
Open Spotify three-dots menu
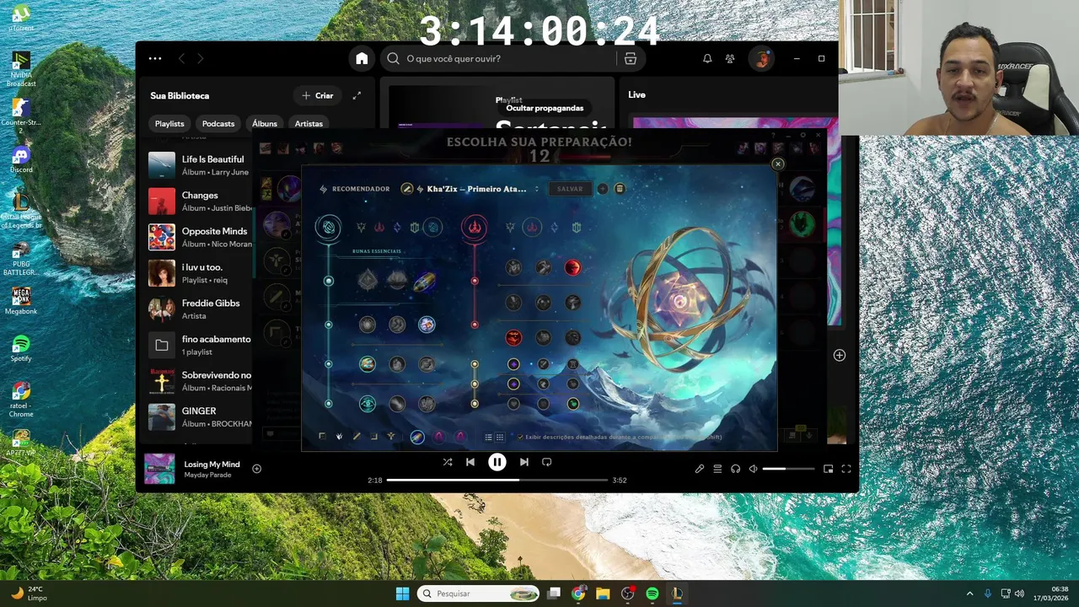155,58
